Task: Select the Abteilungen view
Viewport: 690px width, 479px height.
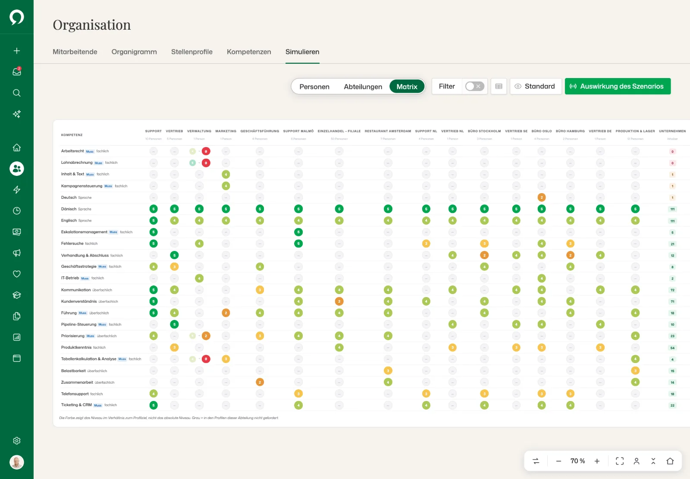Action: click(x=363, y=87)
